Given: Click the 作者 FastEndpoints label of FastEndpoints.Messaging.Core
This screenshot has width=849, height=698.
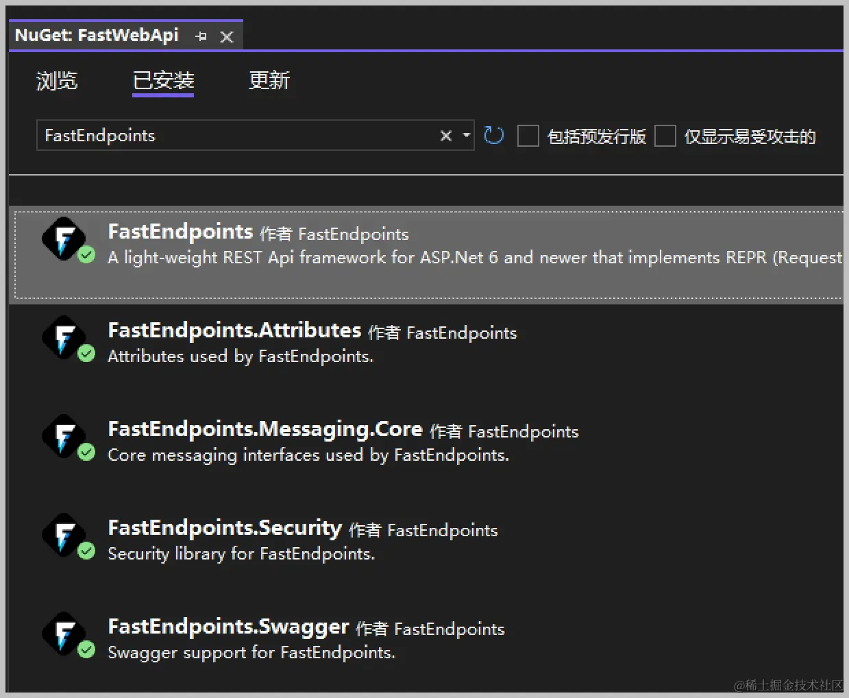Looking at the screenshot, I should pyautogui.click(x=504, y=431).
